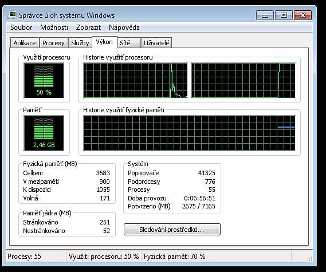The width and height of the screenshot is (326, 272).
Task: Click the physical memory history graph
Action: coord(189,133)
